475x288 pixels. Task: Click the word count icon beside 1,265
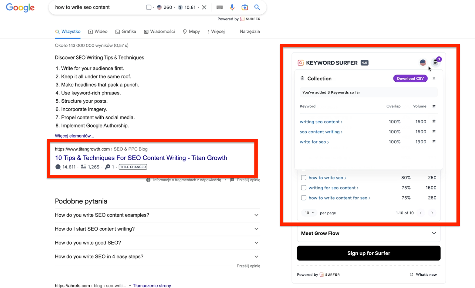83,167
